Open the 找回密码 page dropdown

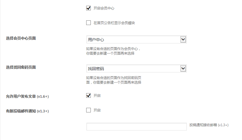[x=133, y=68]
